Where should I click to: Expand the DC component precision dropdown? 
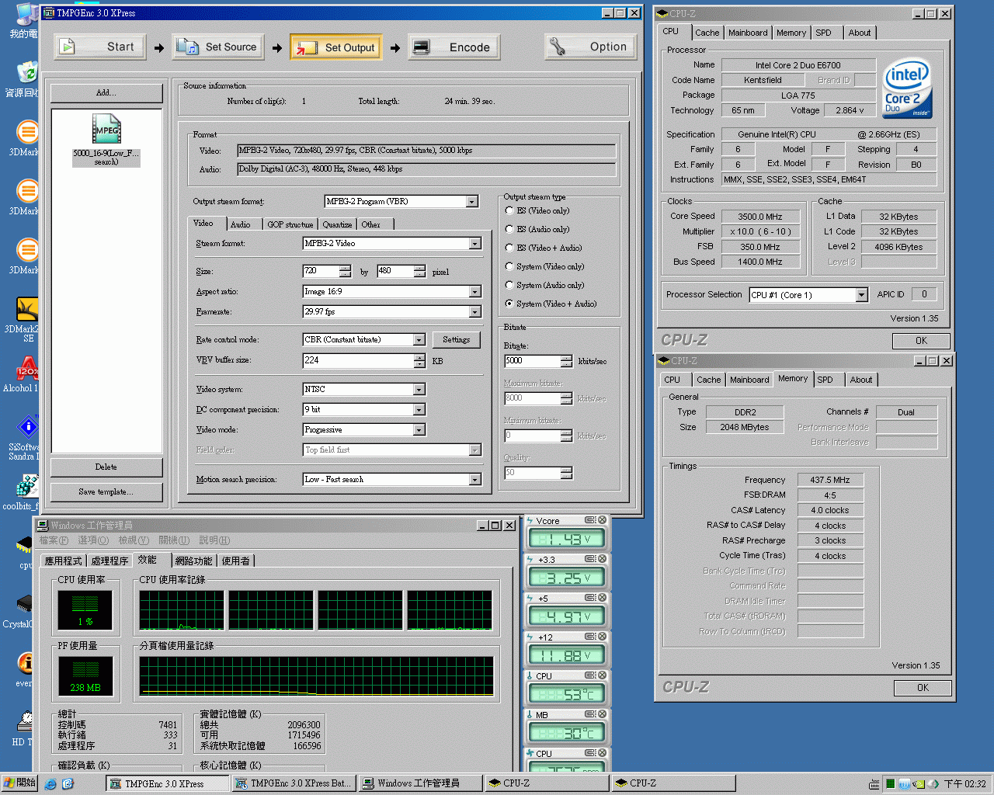click(x=419, y=409)
